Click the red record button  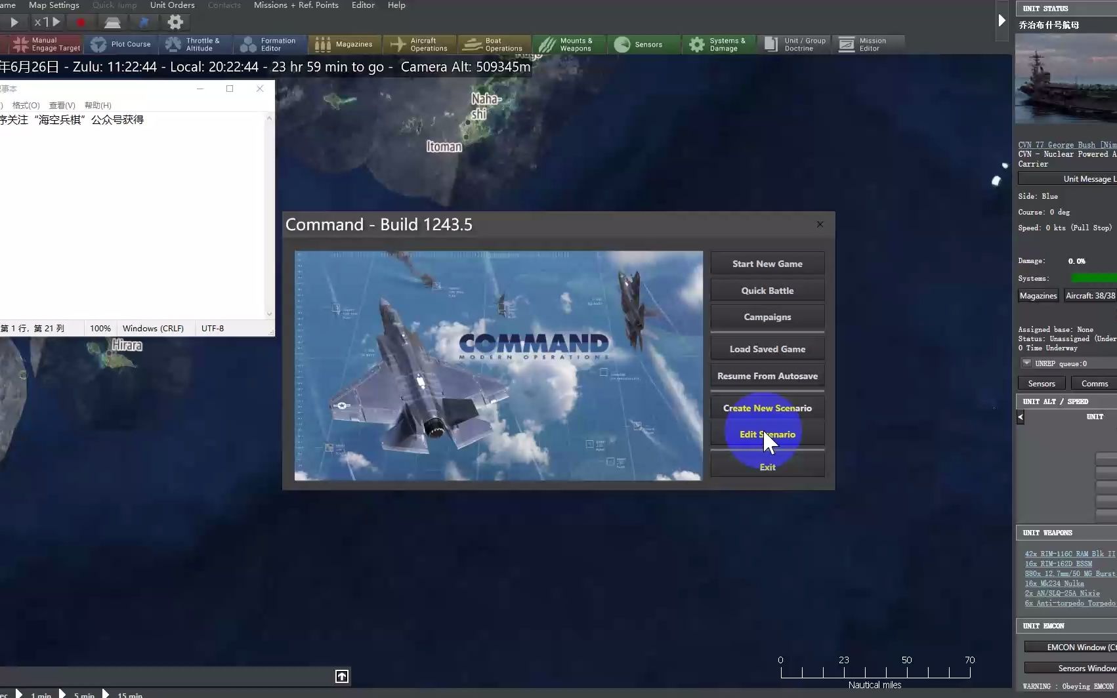(81, 22)
